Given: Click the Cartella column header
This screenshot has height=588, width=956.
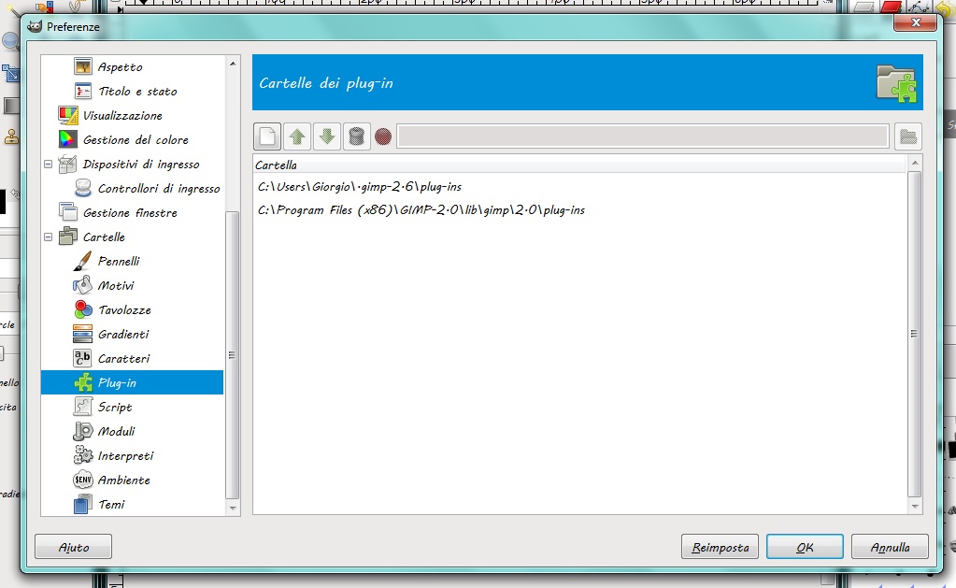Looking at the screenshot, I should tap(581, 165).
